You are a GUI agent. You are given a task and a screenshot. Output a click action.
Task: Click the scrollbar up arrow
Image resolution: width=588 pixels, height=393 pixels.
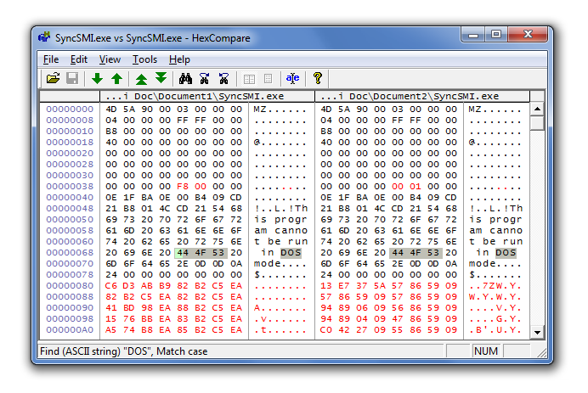[x=537, y=109]
